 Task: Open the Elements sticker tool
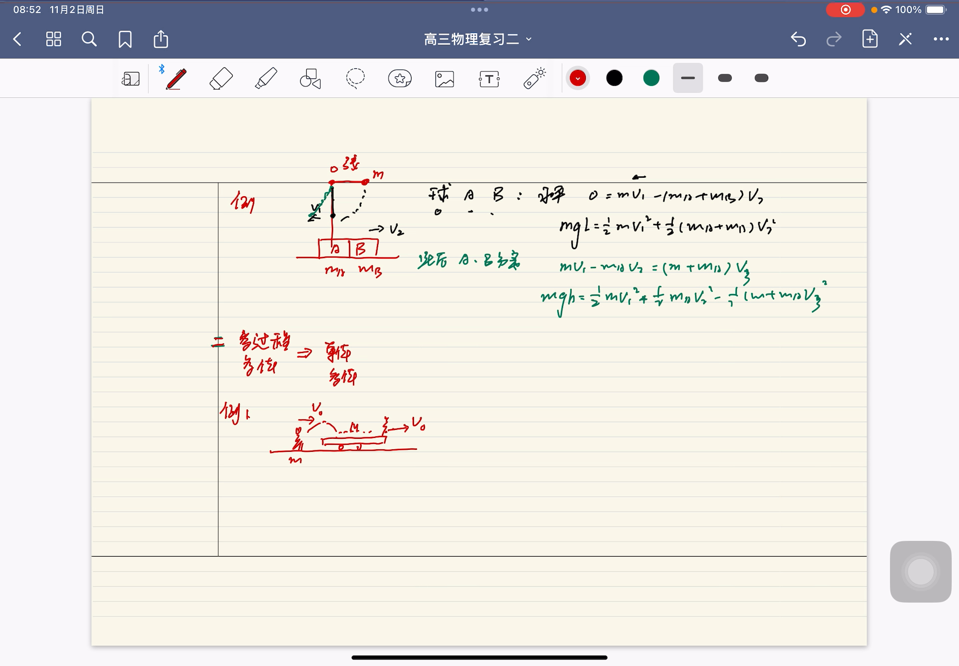[x=400, y=79]
